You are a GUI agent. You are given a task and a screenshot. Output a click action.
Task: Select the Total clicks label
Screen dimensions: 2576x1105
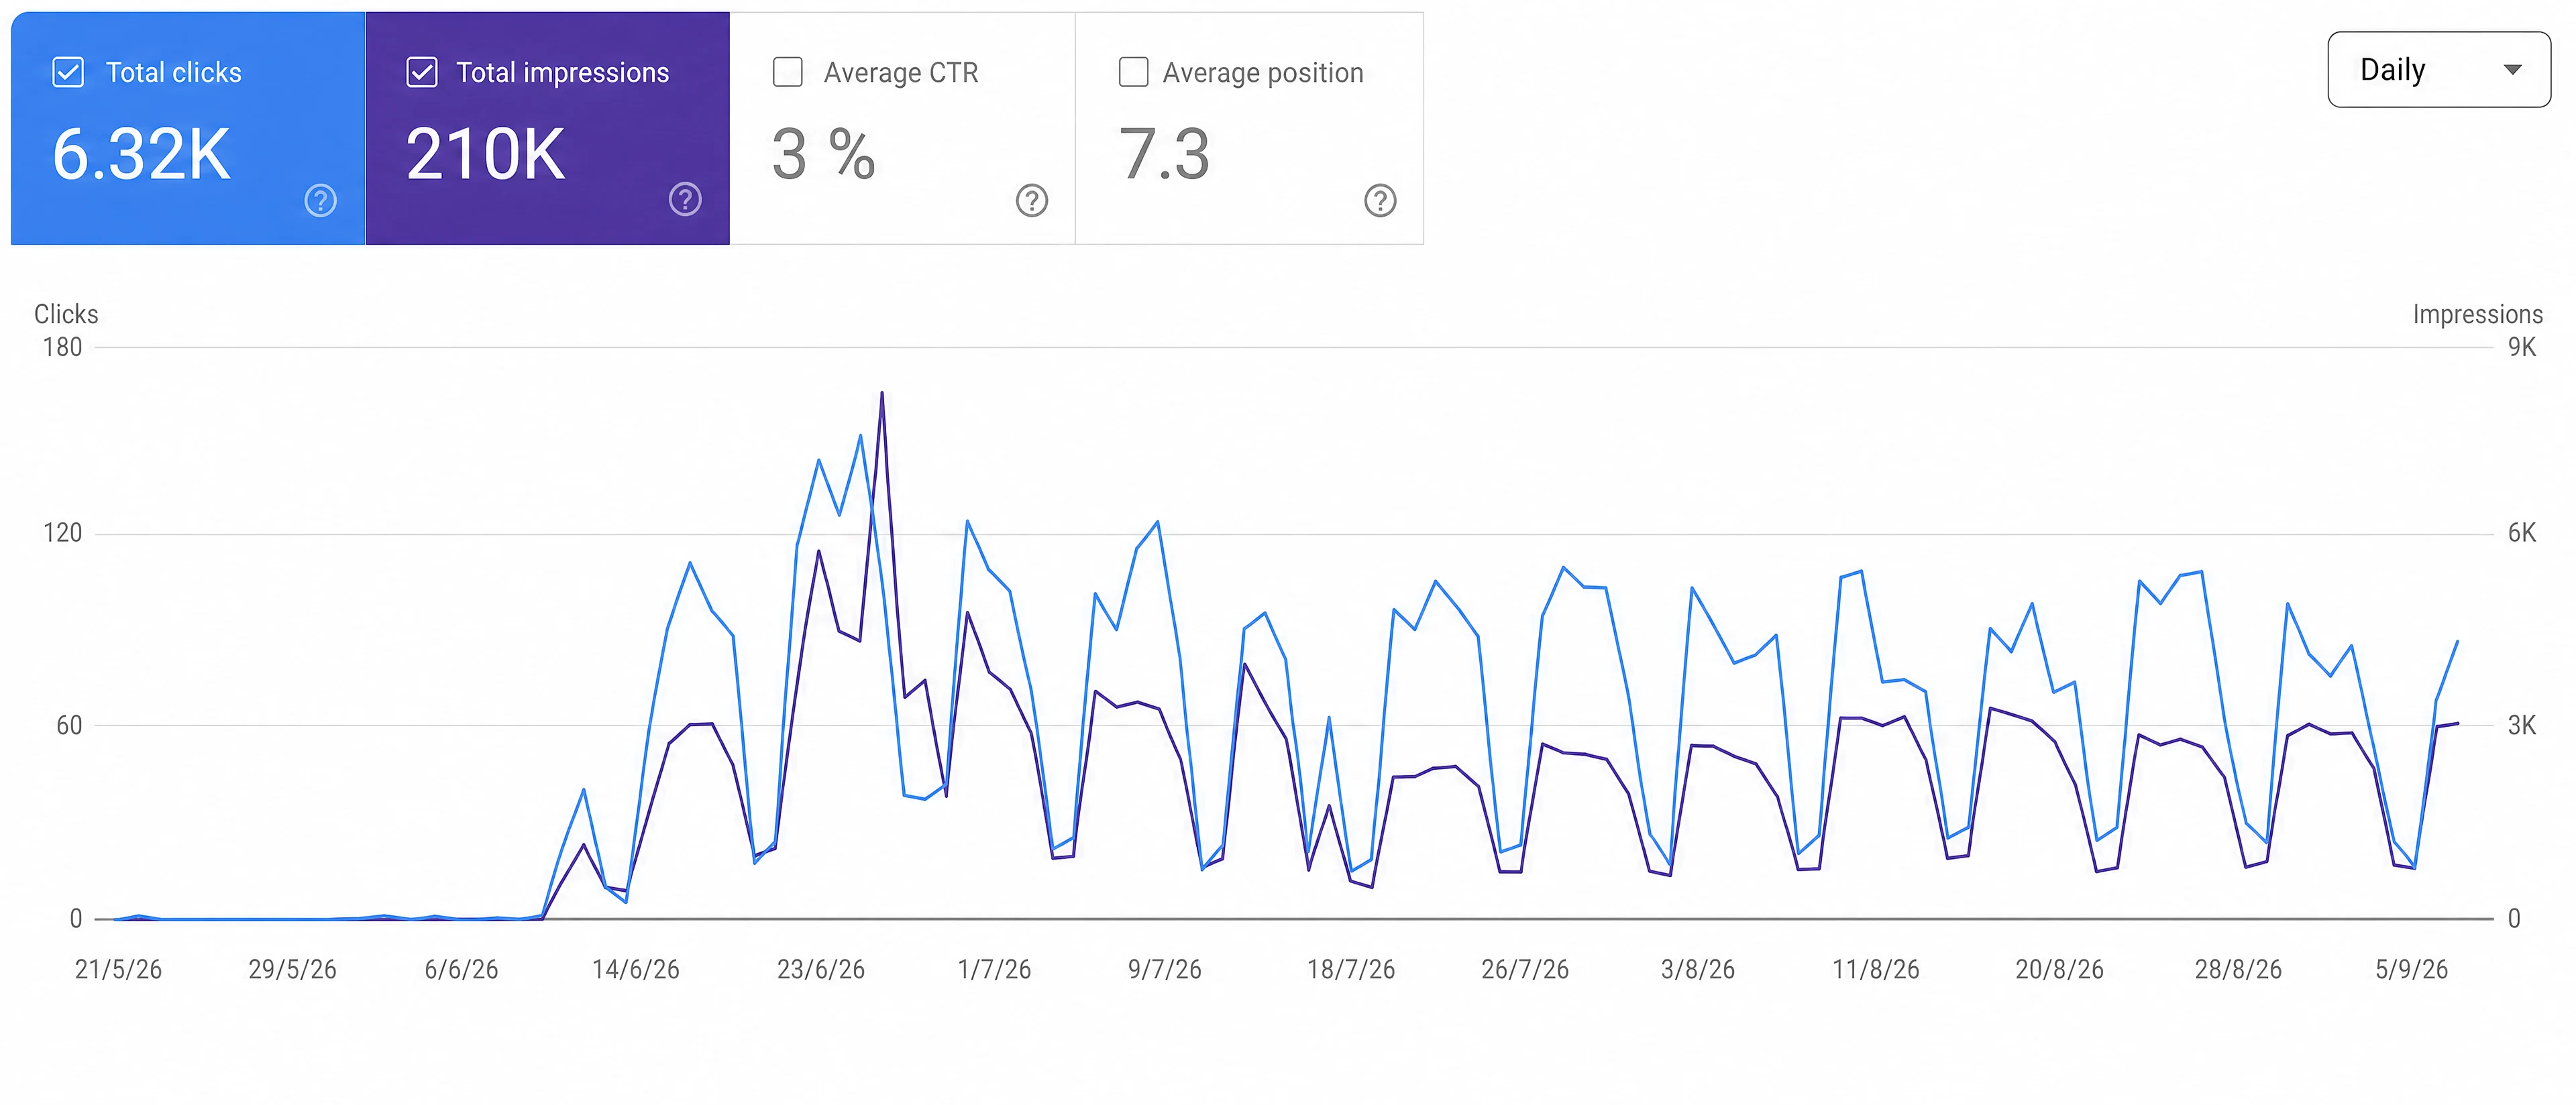[x=174, y=73]
